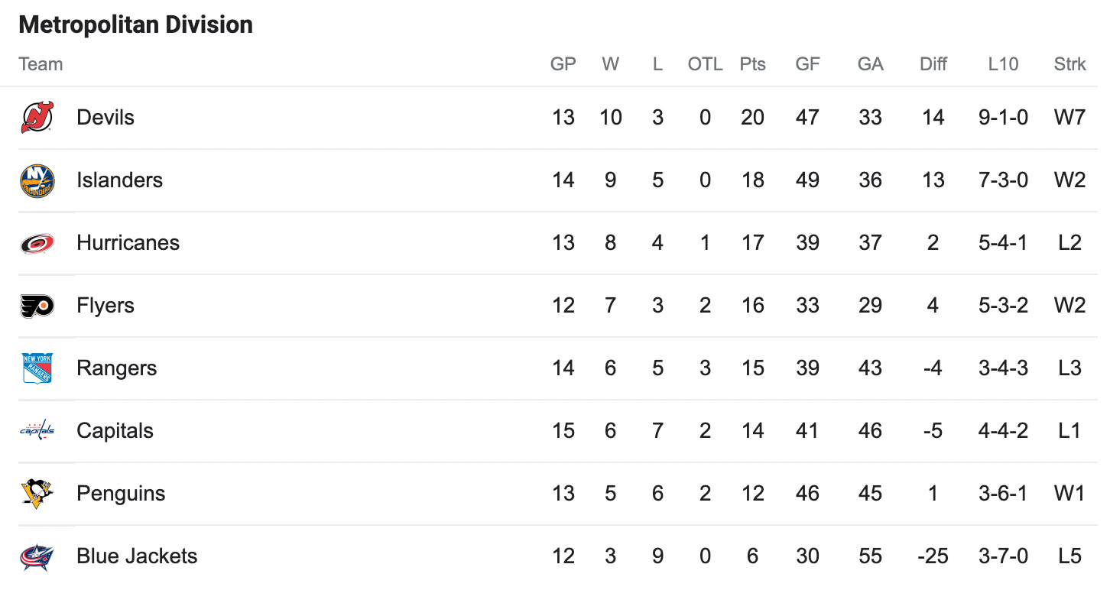Screen dimensions: 1110x590
Task: Click the Devils team logo
Action: tap(37, 118)
